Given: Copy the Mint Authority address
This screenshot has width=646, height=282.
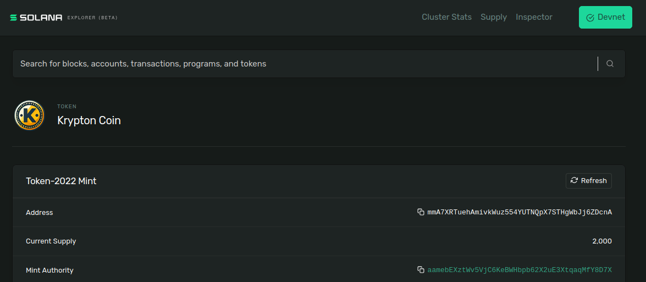Looking at the screenshot, I should (421, 270).
